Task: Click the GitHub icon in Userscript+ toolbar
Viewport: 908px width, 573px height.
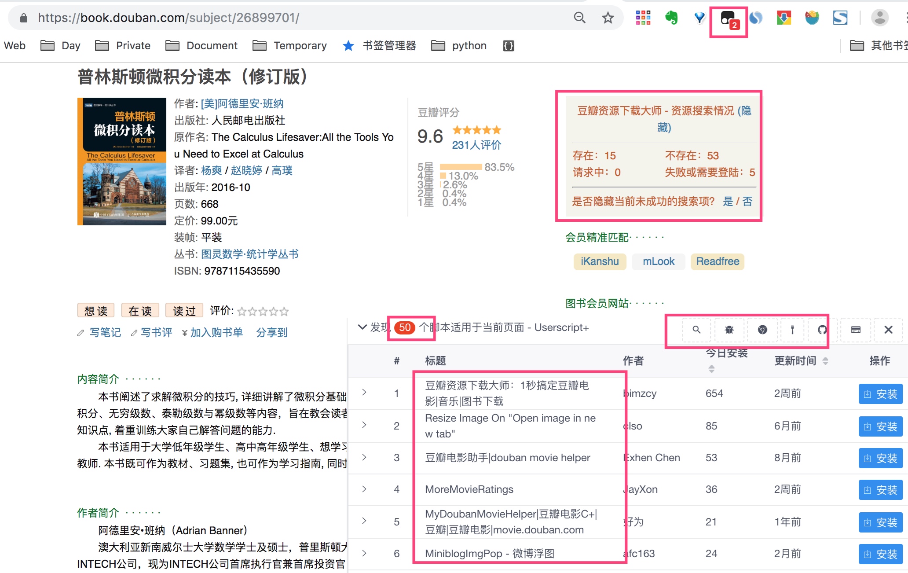Action: pyautogui.click(x=822, y=330)
